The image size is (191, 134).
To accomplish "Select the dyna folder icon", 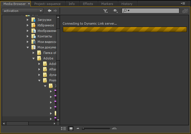I will 45,75.
